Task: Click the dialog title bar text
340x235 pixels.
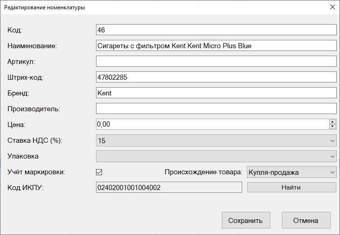Action: pos(45,8)
